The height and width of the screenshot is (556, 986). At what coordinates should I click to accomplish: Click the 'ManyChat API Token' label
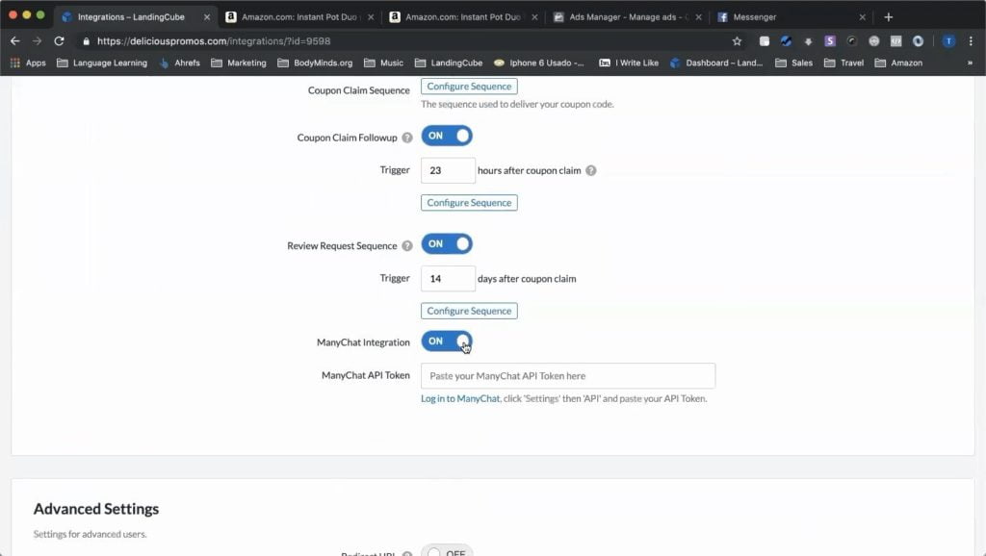[365, 375]
